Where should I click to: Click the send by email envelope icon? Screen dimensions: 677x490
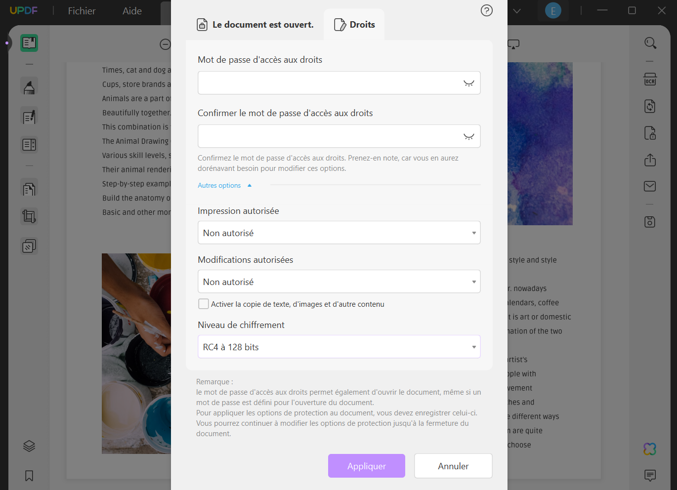650,186
